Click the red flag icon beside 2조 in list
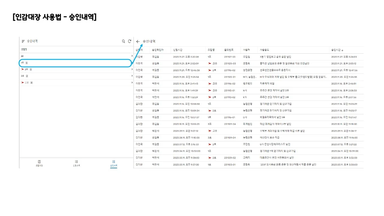 click(x=22, y=69)
